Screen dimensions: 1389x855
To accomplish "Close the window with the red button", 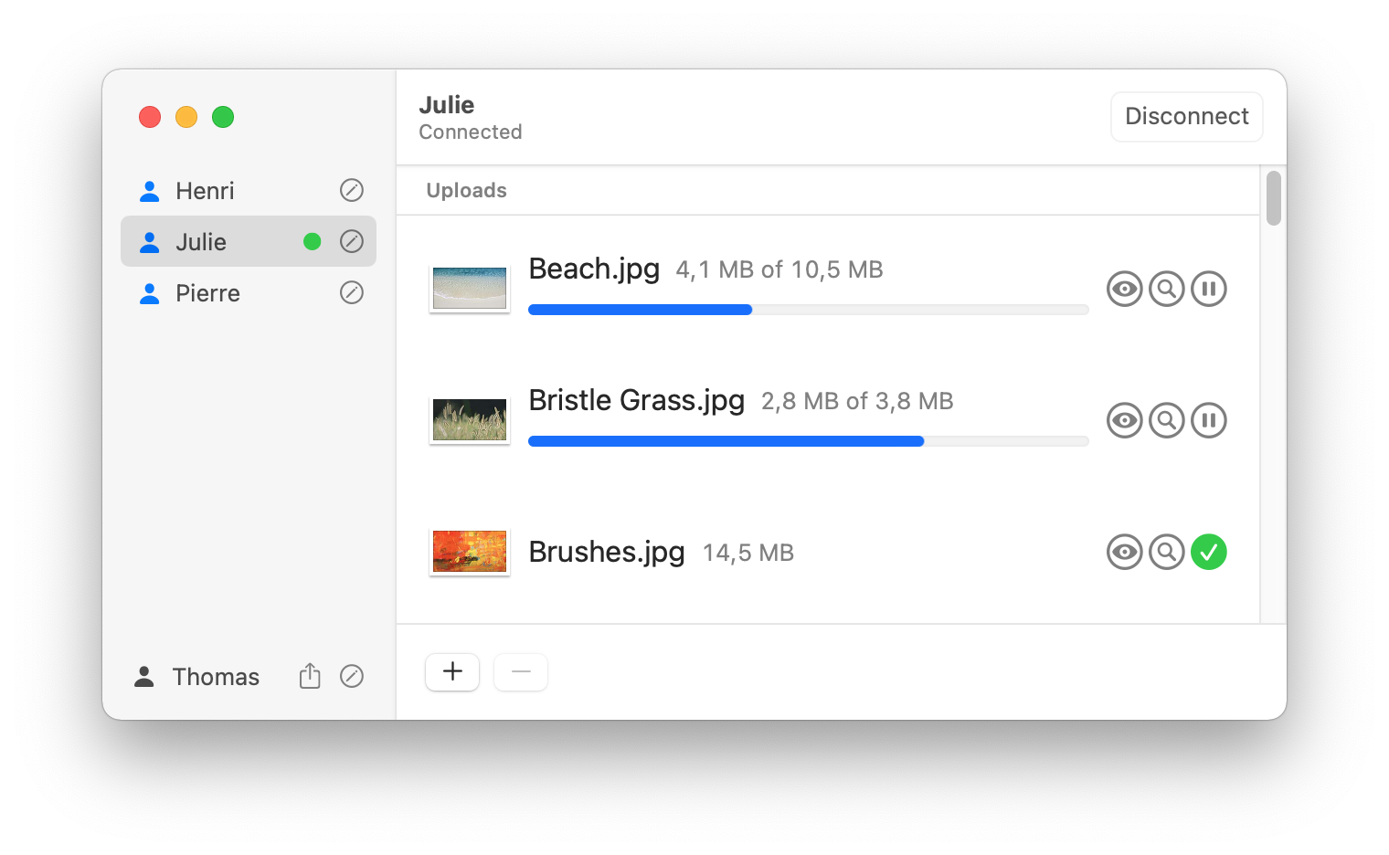I will [150, 117].
